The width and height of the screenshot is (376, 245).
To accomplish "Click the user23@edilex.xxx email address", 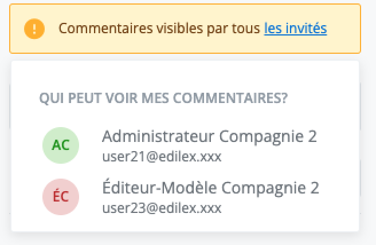I will tap(161, 207).
